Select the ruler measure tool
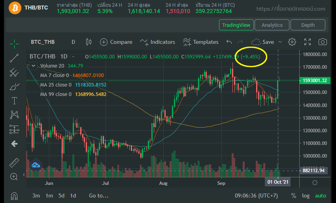 point(14,163)
